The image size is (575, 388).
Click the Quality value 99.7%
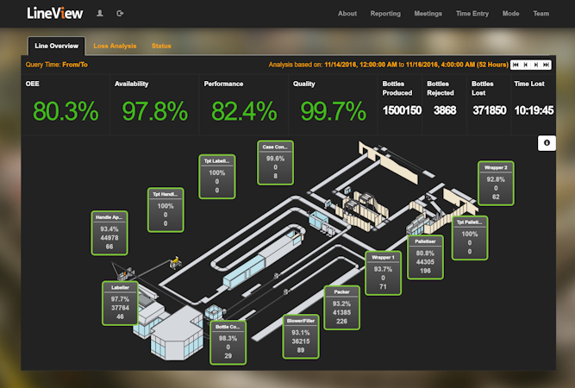[x=333, y=111]
